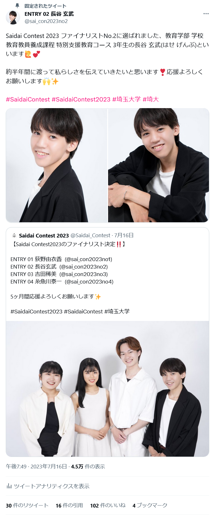Open the left portrait photo
The image size is (215, 515).
(57, 165)
